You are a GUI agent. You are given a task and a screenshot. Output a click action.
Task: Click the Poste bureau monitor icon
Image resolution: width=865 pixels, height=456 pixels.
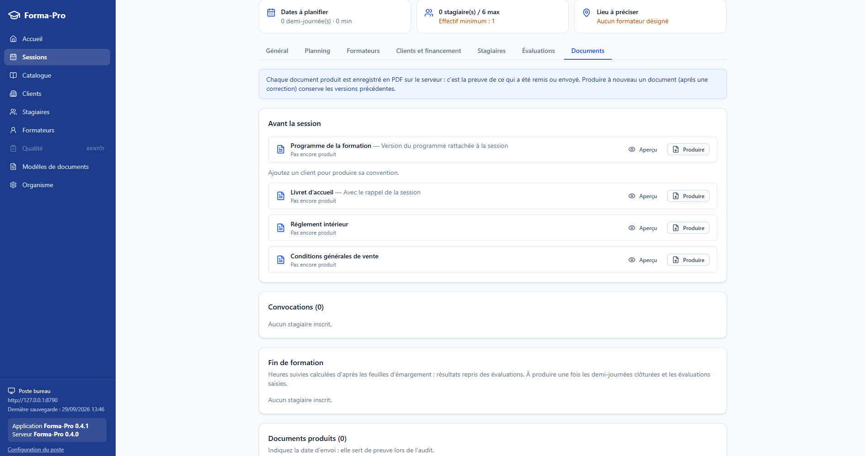(x=11, y=391)
